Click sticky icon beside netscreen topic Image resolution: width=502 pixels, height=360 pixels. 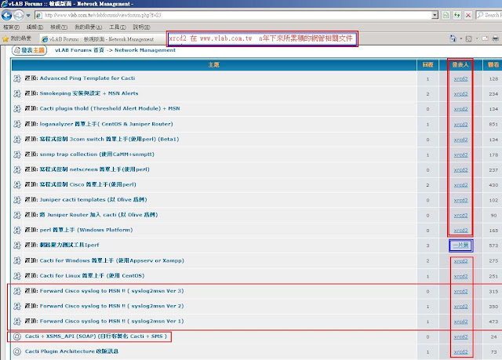coord(17,169)
